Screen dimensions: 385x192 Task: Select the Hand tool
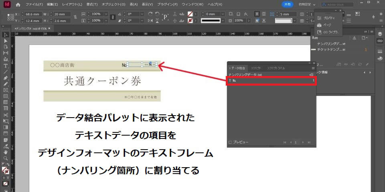coord(6,152)
